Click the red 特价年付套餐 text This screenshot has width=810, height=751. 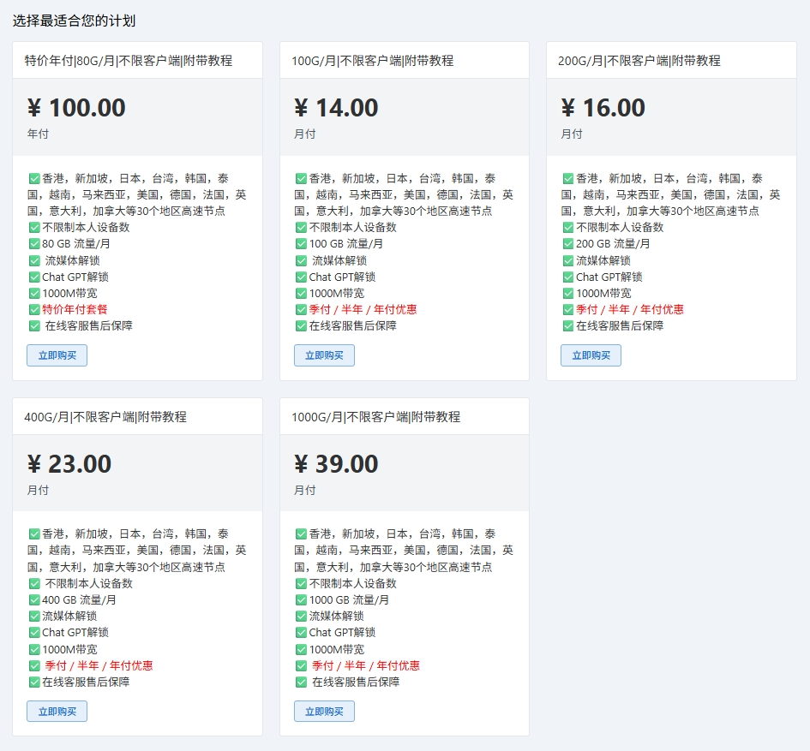click(75, 309)
